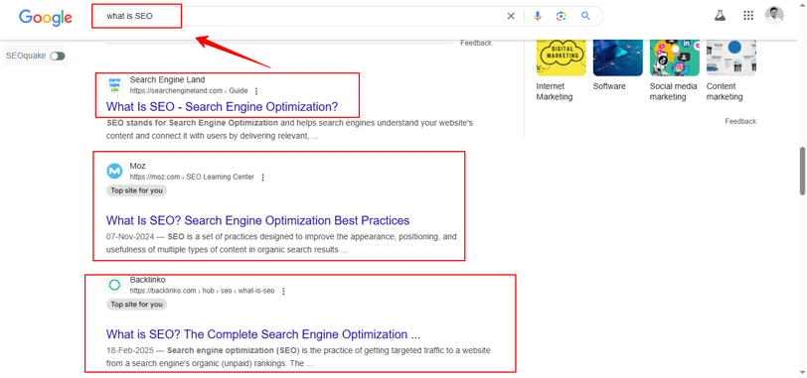
Task: Open Google Lens image search icon
Action: click(x=561, y=16)
